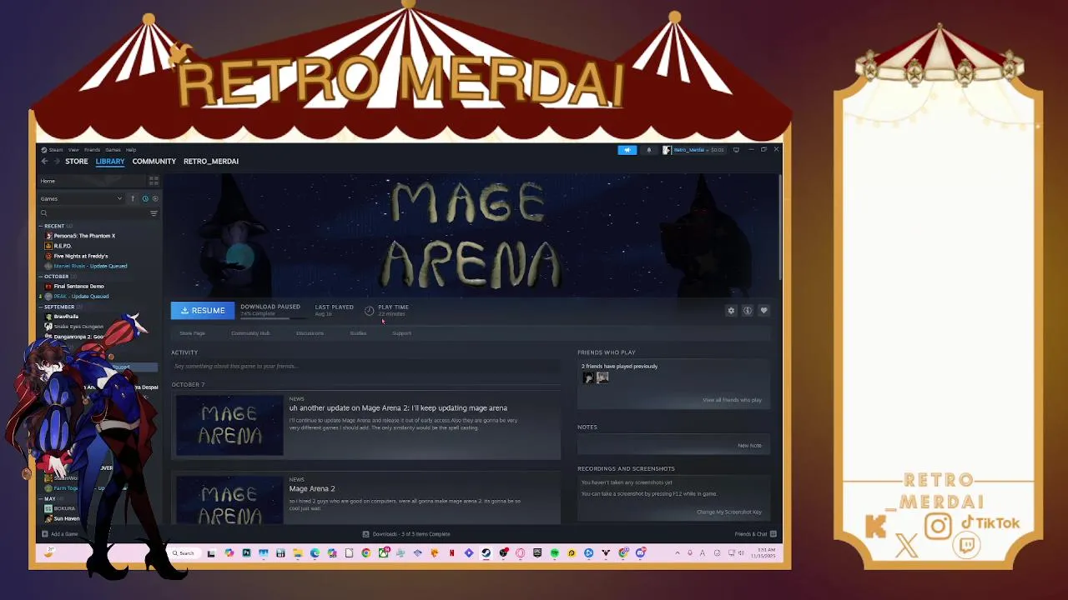Click the Big Picture mode monitor icon

(736, 150)
